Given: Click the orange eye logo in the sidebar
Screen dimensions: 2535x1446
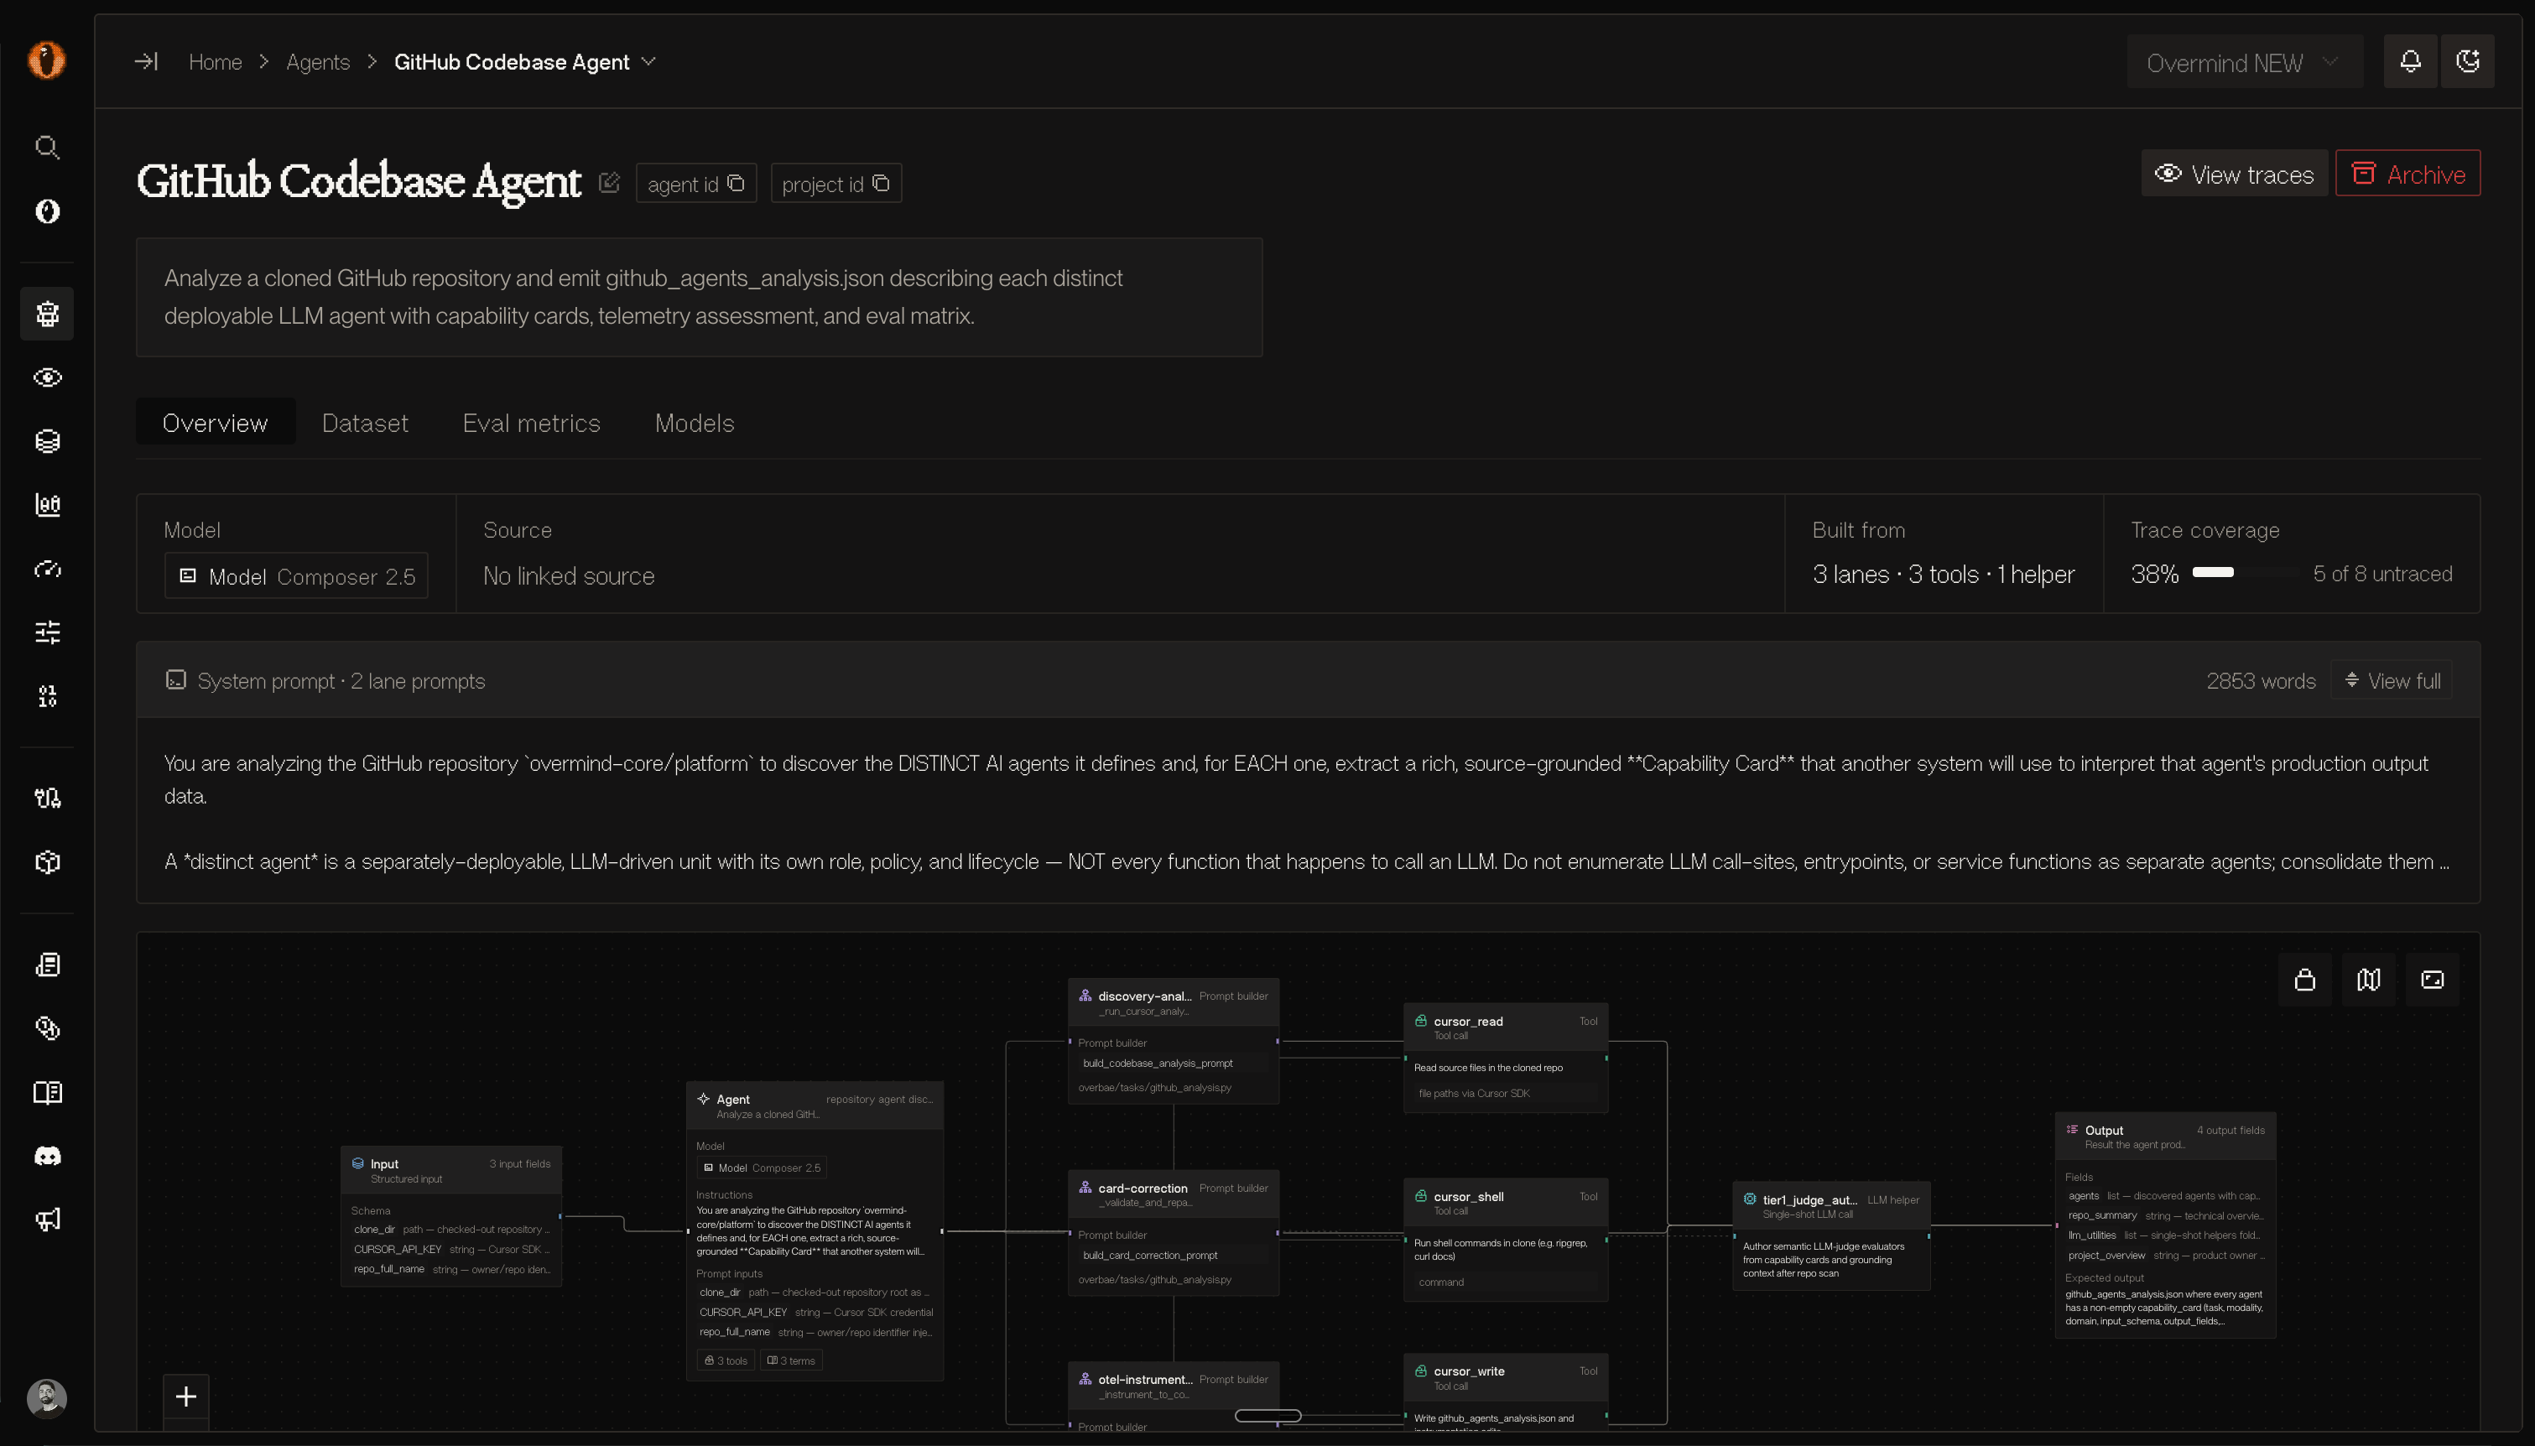Looking at the screenshot, I should coord(47,60).
